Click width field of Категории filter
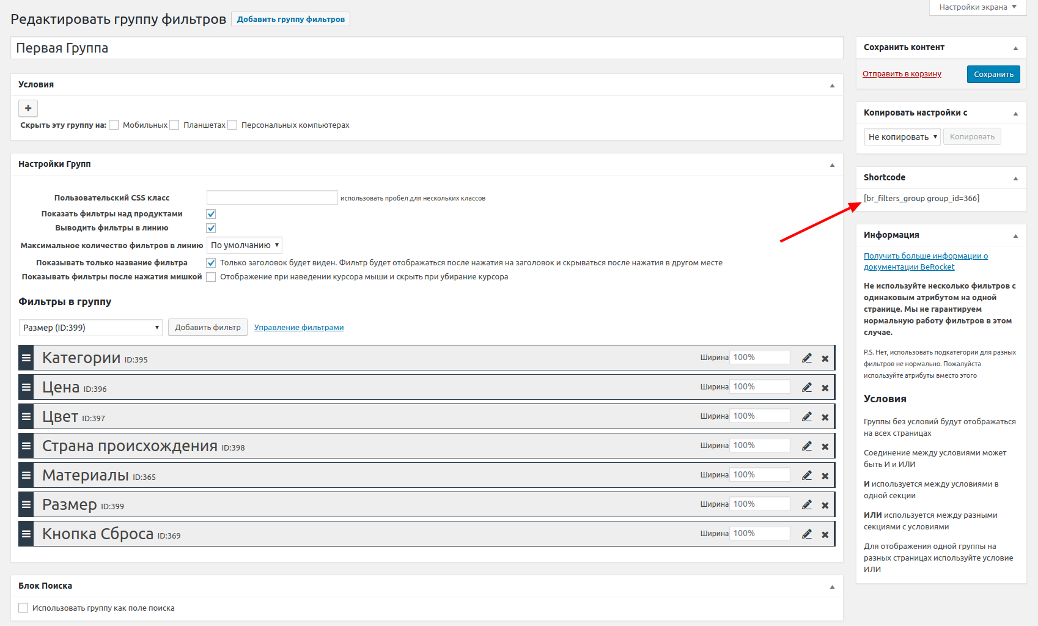Viewport: 1038px width, 626px height. coord(759,358)
